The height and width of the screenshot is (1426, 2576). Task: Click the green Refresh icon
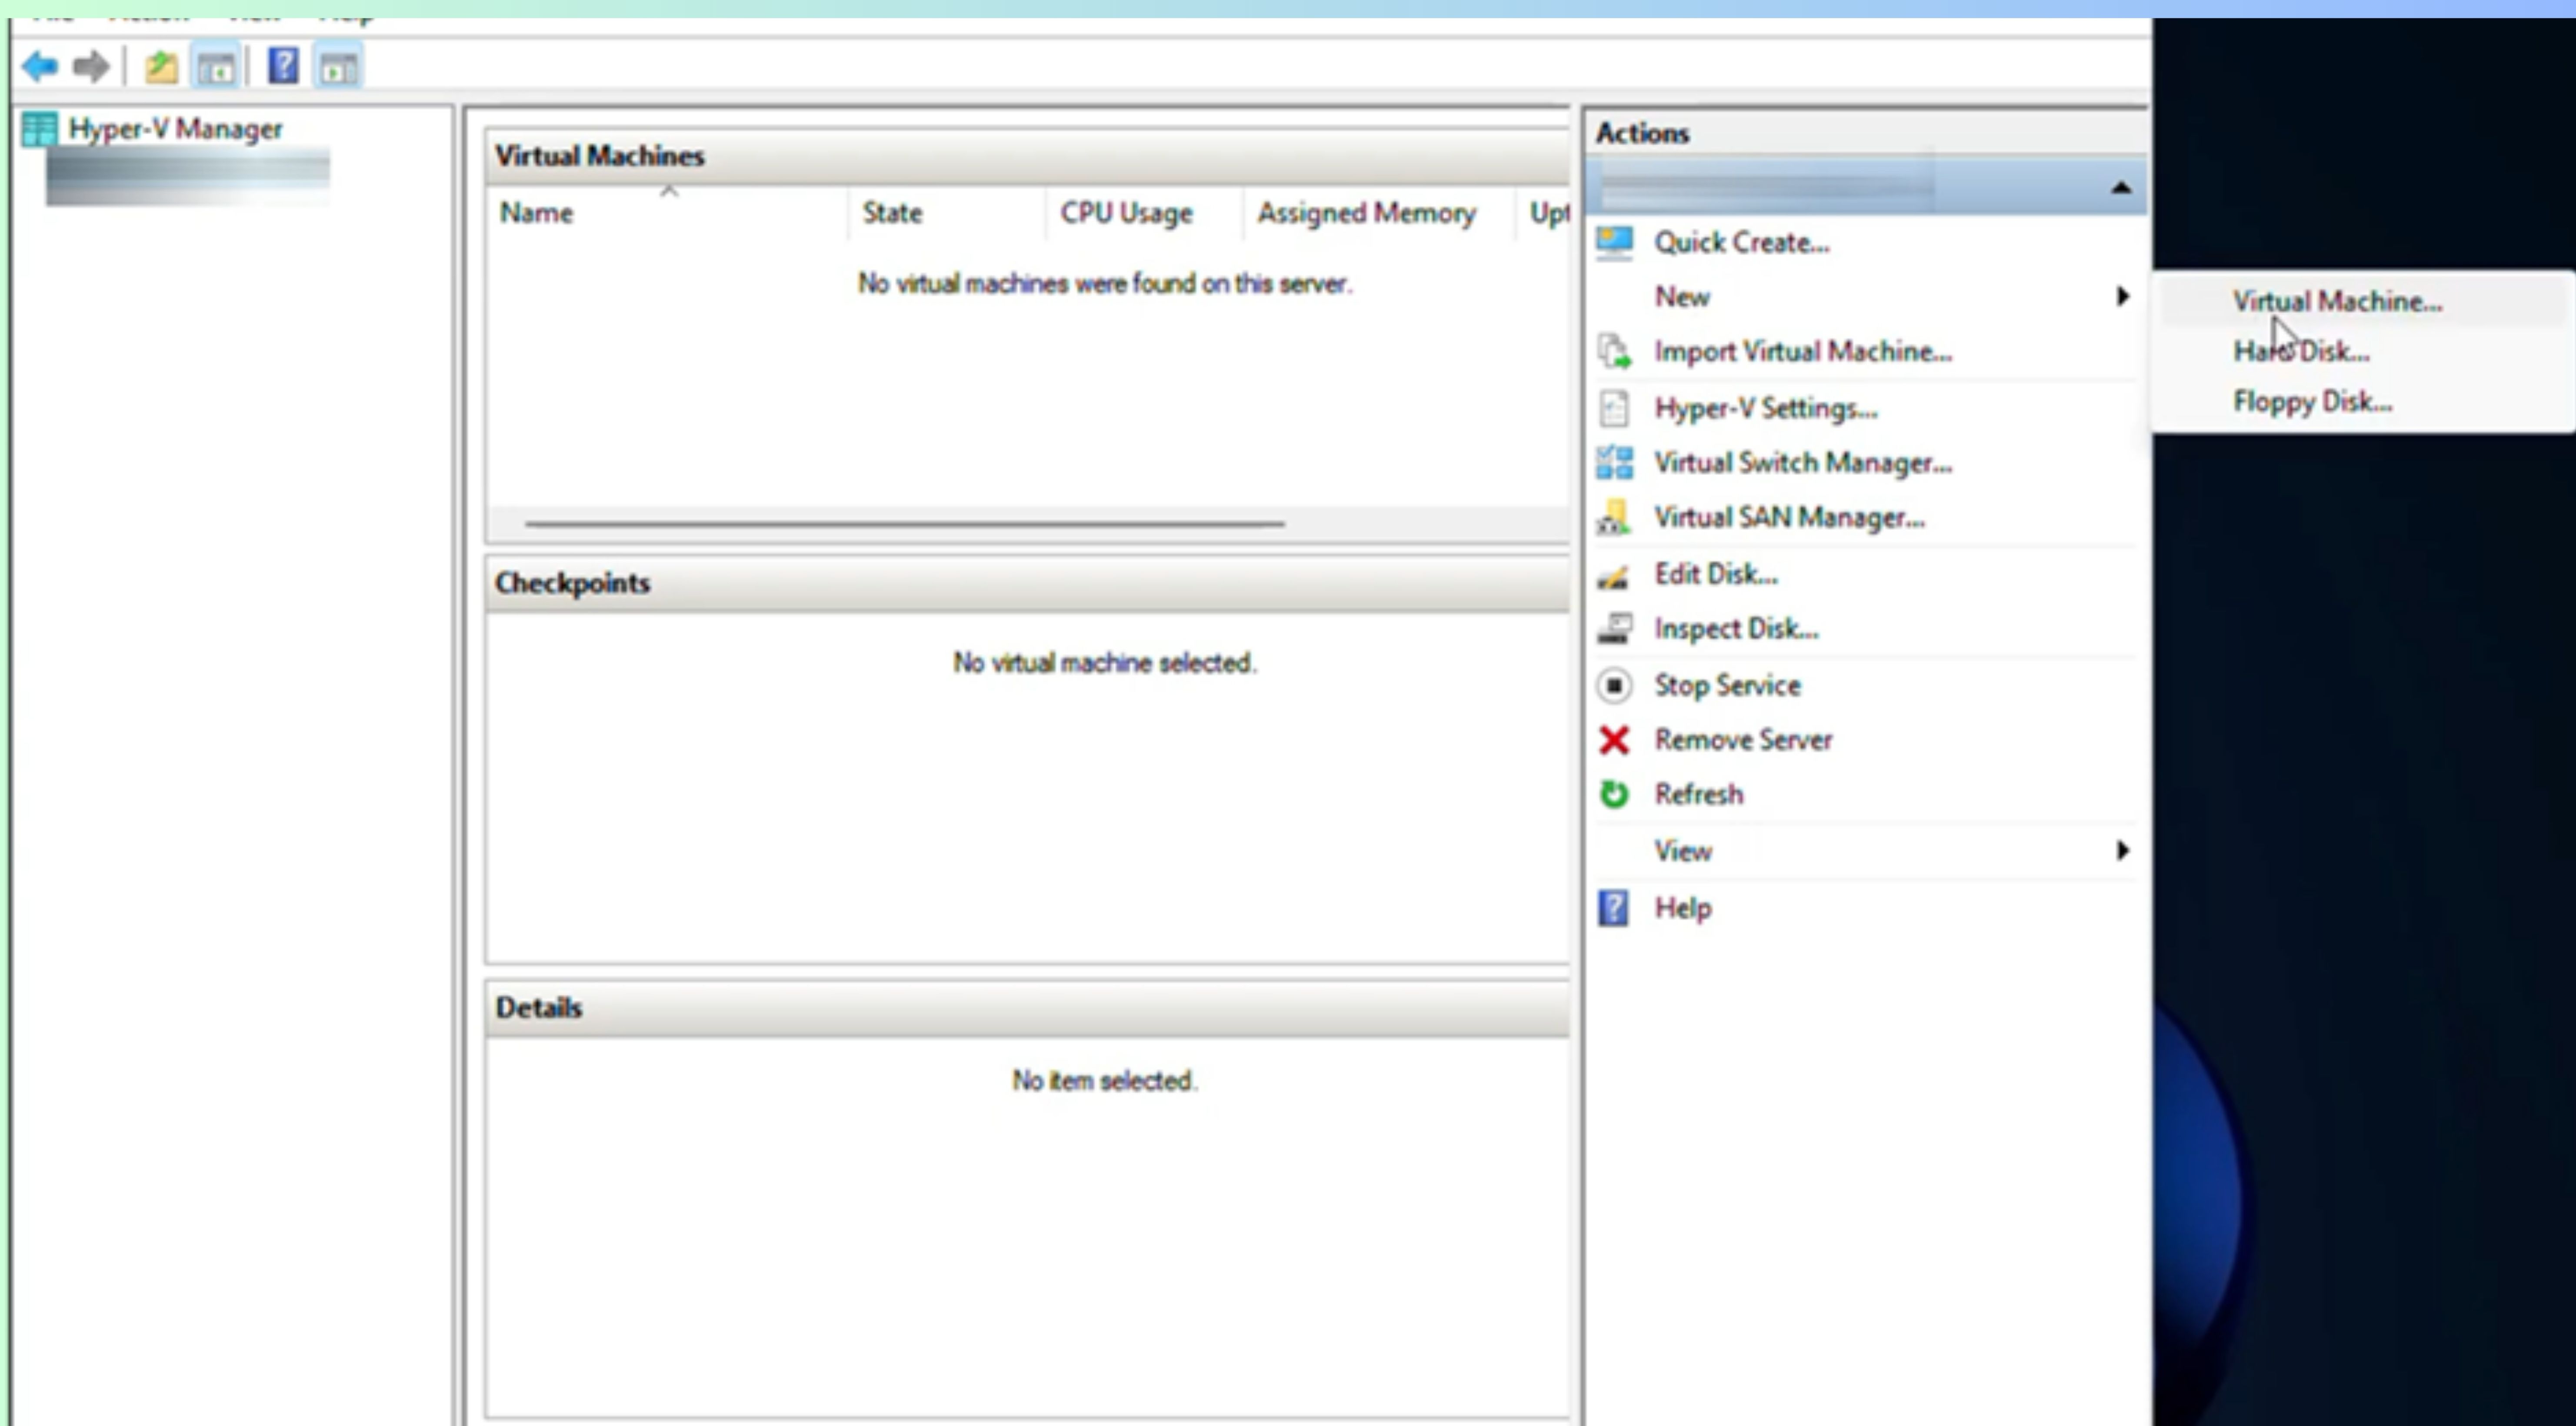pyautogui.click(x=1614, y=795)
